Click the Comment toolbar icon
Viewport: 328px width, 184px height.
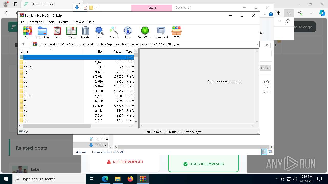[x=161, y=32]
